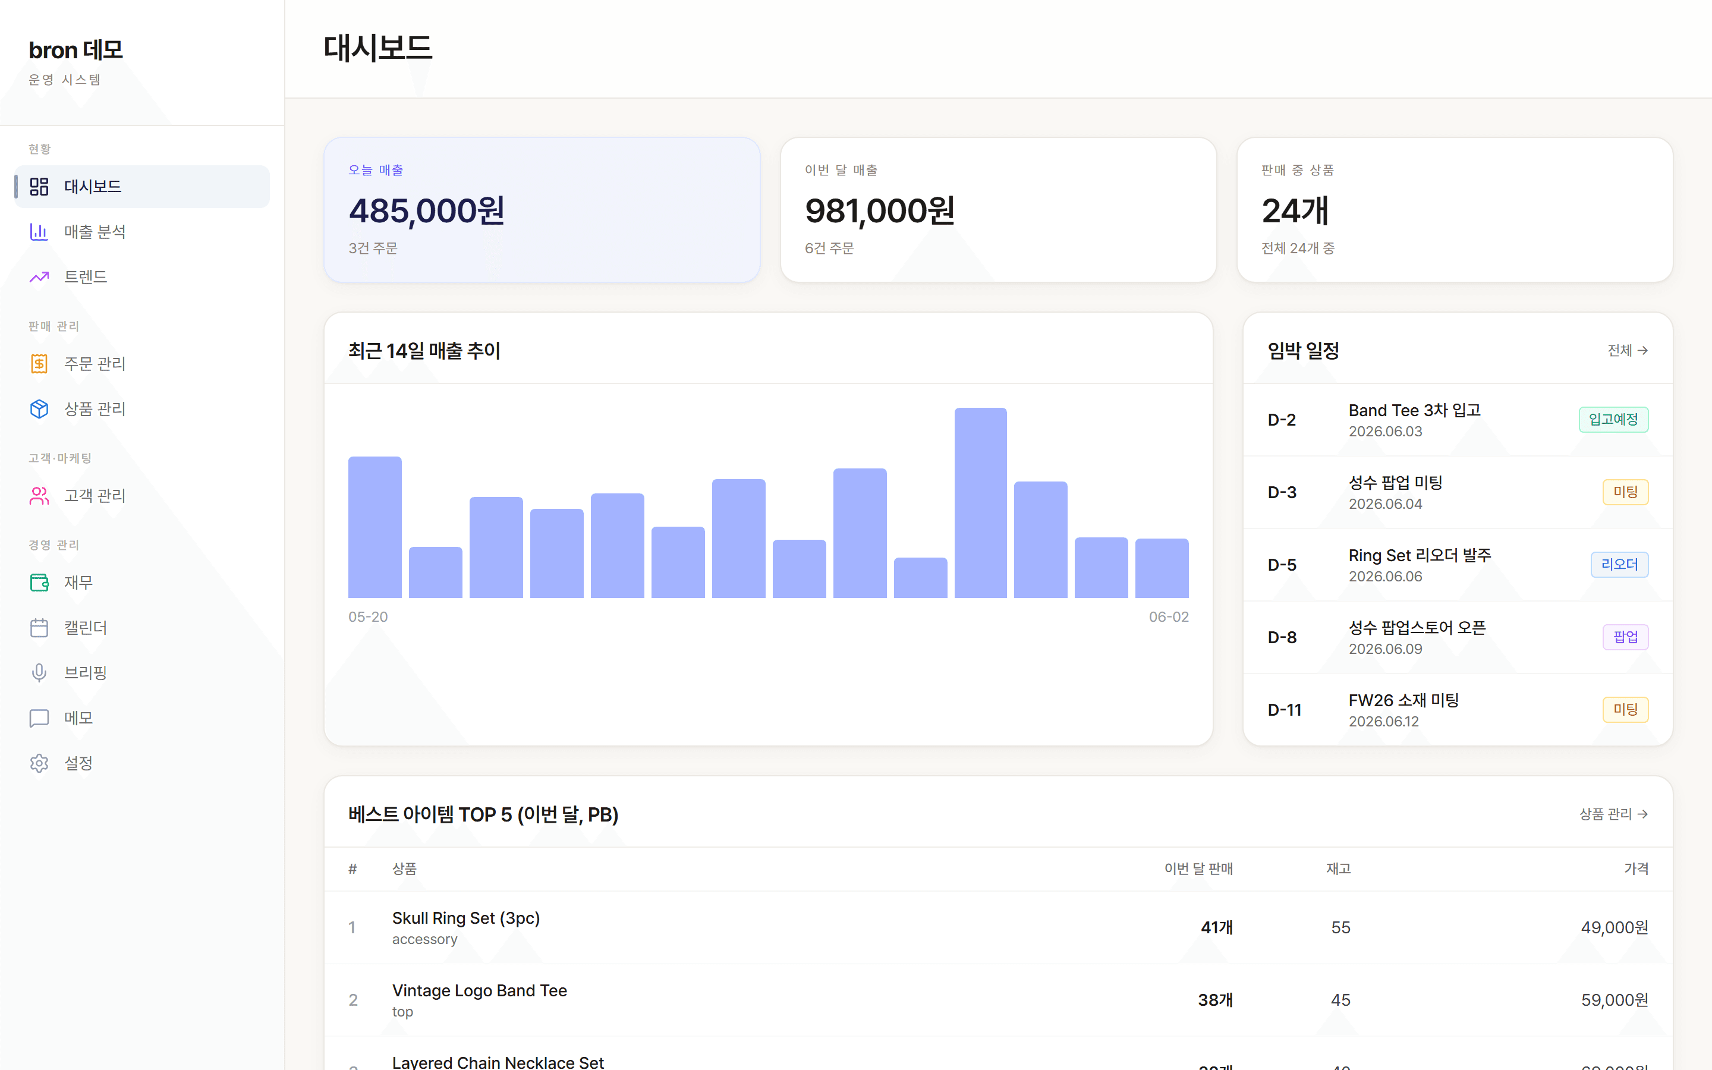This screenshot has height=1070, width=1712.
Task: Click the 재고 column header
Action: click(x=1339, y=869)
